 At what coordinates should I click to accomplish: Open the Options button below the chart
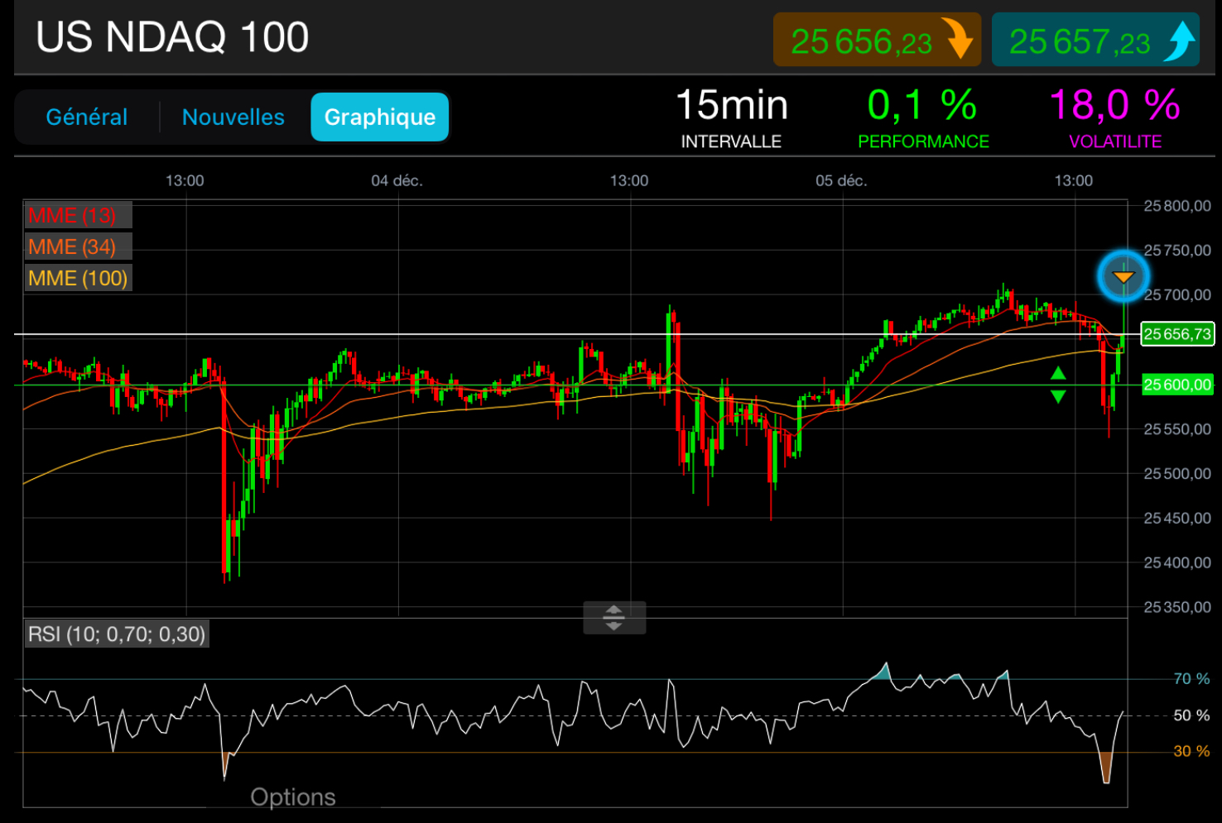(293, 797)
